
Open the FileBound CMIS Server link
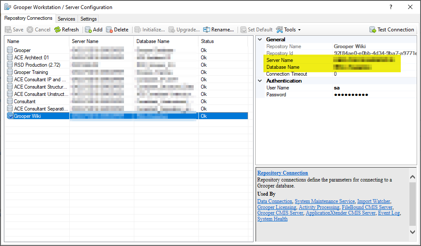click(x=367, y=207)
